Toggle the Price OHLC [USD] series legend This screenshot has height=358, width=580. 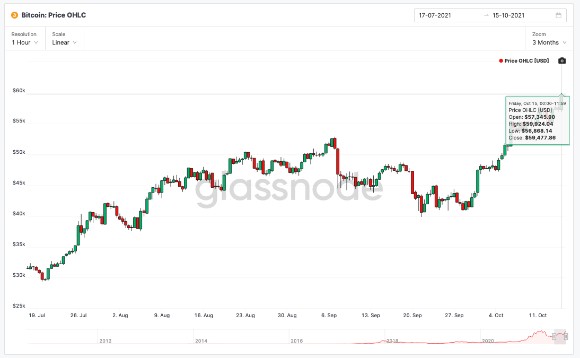(x=526, y=61)
